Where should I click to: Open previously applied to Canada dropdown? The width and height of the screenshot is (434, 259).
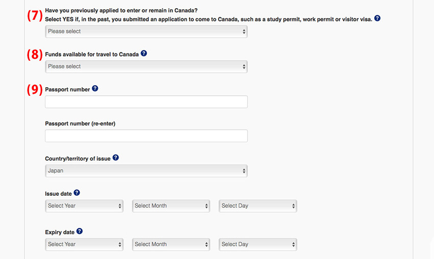point(146,32)
